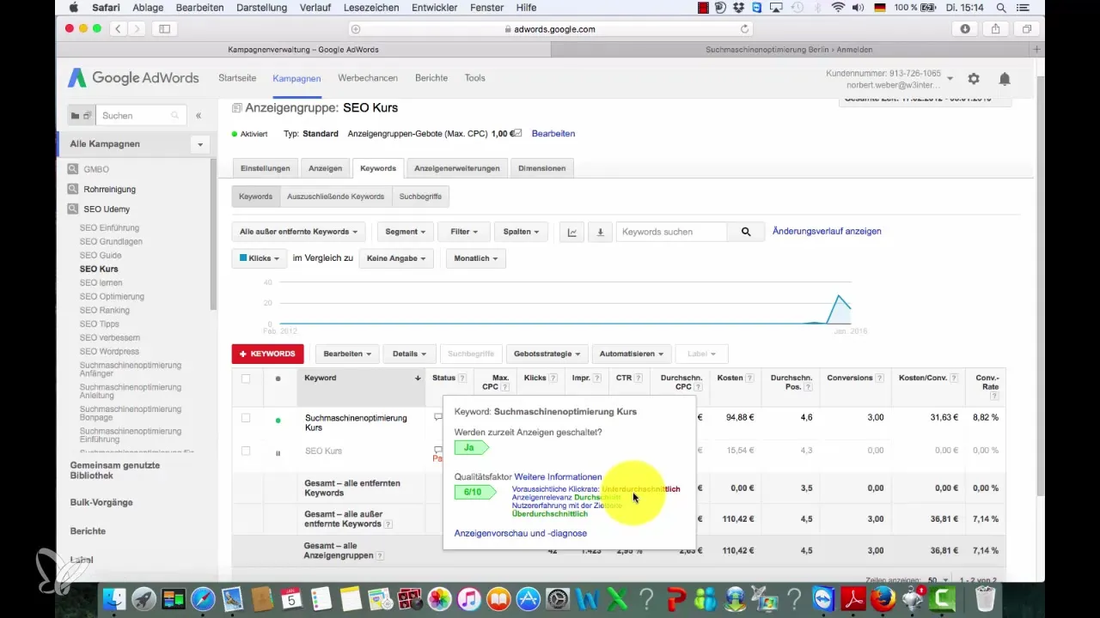Screen dimensions: 1100x618
Task: Click the Google AdWords logo
Action: 133,78
